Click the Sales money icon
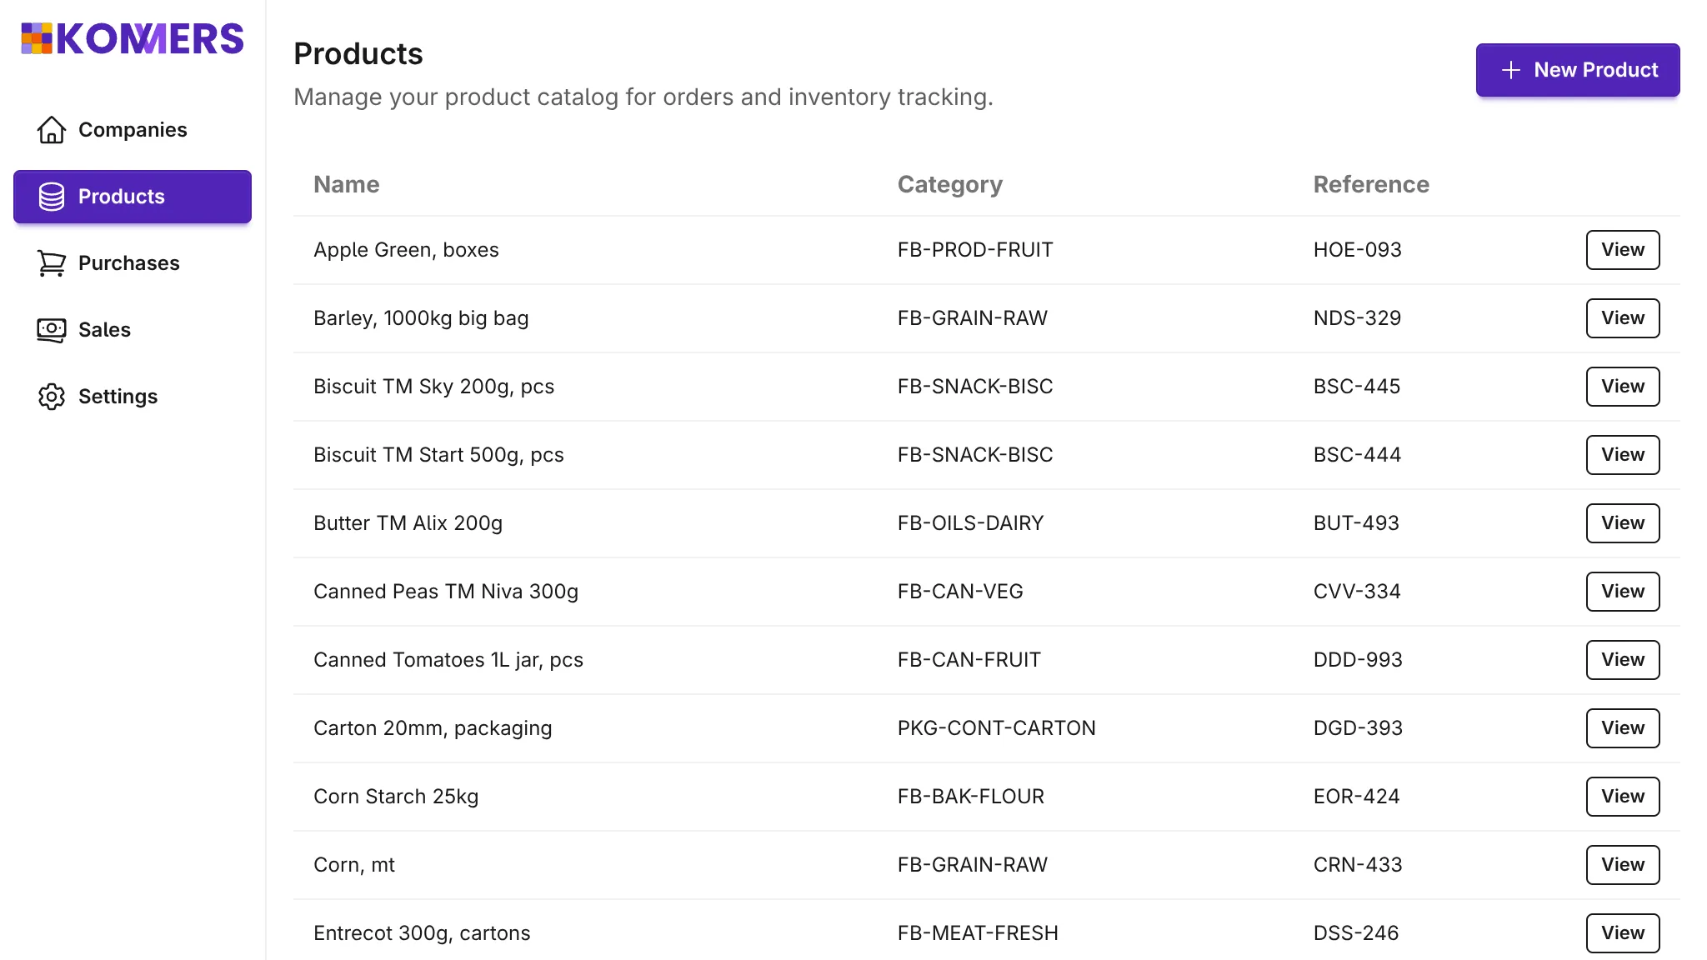The width and height of the screenshot is (1707, 960). 52,330
